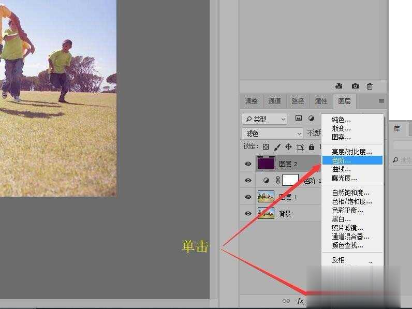The width and height of the screenshot is (412, 309).
Task: Lock artboard nesting crop icon
Action: coord(300,147)
